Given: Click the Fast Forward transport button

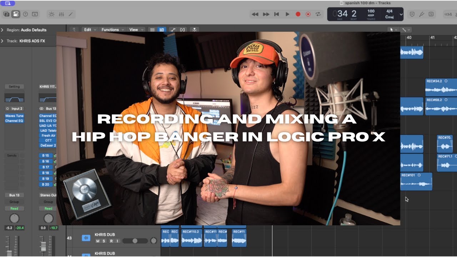Looking at the screenshot, I should tap(266, 14).
